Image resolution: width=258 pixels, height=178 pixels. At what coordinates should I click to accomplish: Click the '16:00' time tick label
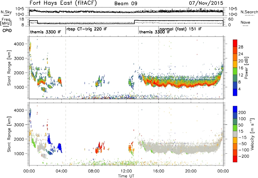[x=158, y=171]
